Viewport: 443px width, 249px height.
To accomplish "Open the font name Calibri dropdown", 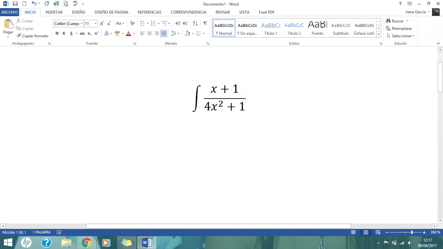I will click(x=81, y=24).
